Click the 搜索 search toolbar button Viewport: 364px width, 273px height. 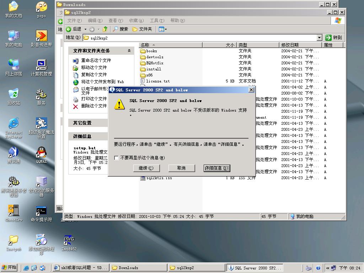121,29
